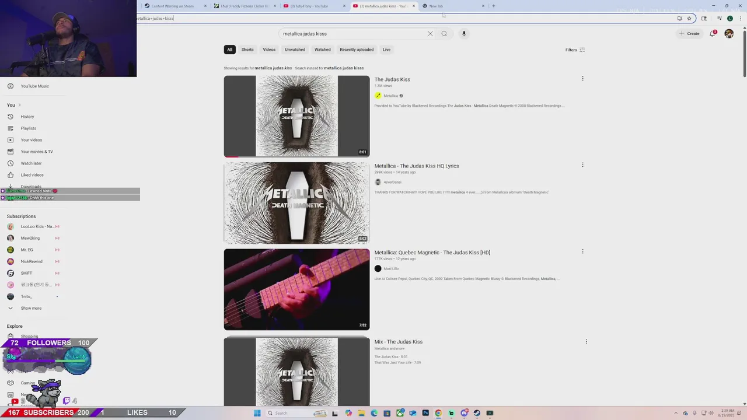Open Microsoft Edge from the taskbar
The width and height of the screenshot is (747, 420).
click(374, 413)
